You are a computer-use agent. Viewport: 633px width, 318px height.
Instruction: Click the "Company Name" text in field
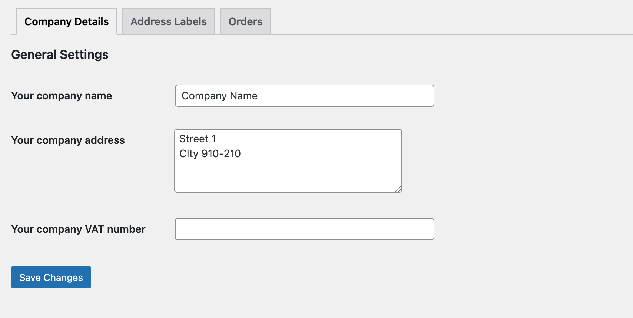pos(219,96)
